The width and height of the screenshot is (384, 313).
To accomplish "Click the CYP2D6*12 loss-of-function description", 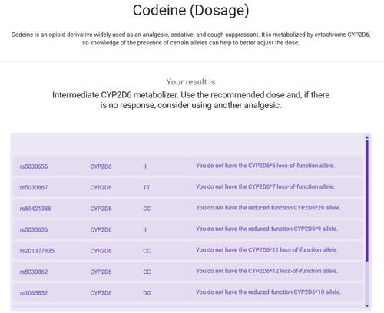I will coord(266,271).
